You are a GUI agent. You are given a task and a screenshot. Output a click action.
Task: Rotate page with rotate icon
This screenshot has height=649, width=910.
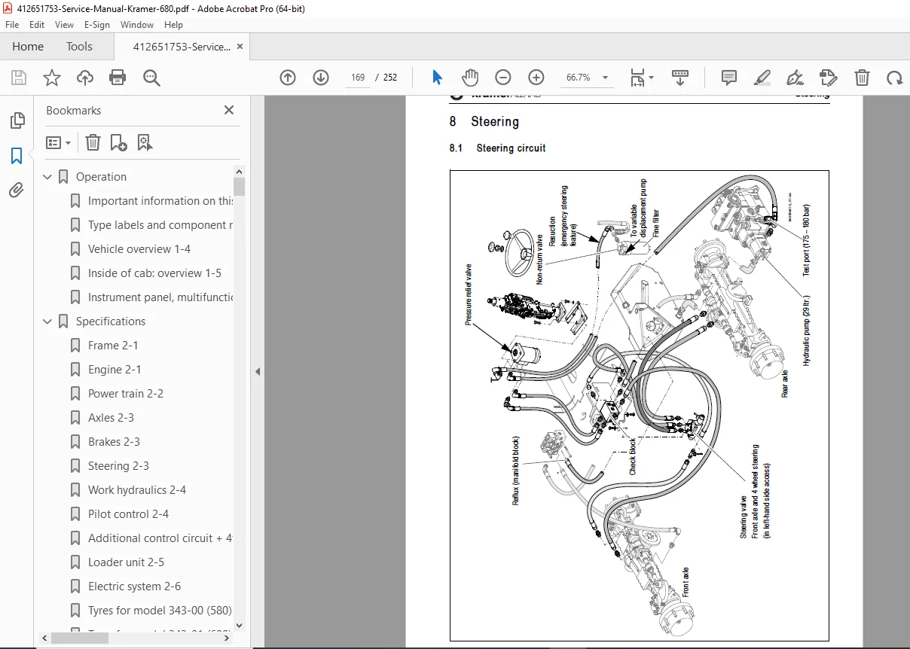pos(894,78)
